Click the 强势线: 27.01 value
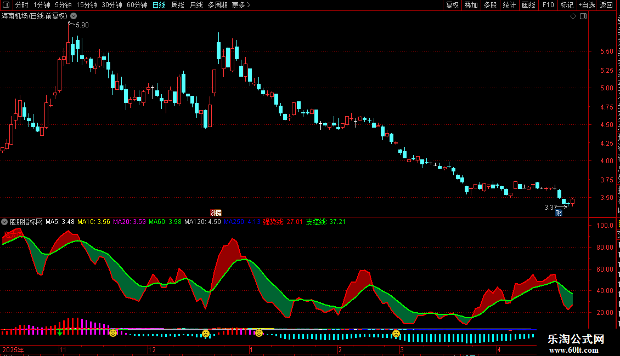 click(x=283, y=222)
